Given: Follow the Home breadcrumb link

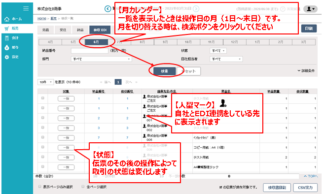Looking at the screenshot, I should tap(42, 18).
